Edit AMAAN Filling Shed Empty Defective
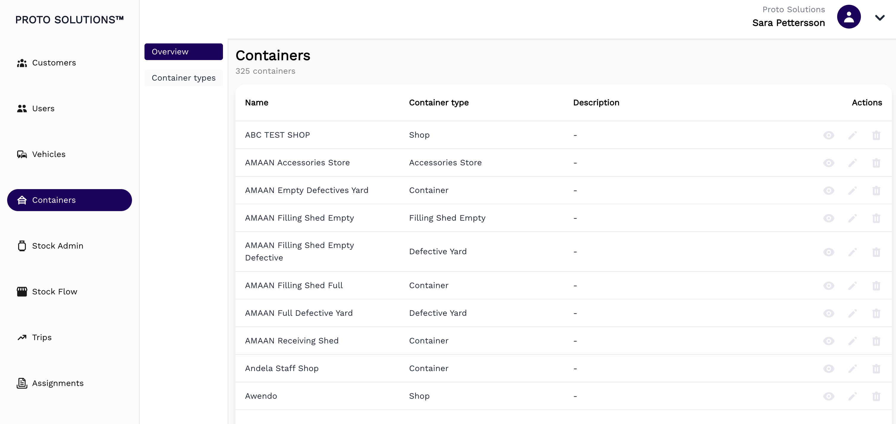Viewport: 896px width, 424px height. click(x=852, y=252)
